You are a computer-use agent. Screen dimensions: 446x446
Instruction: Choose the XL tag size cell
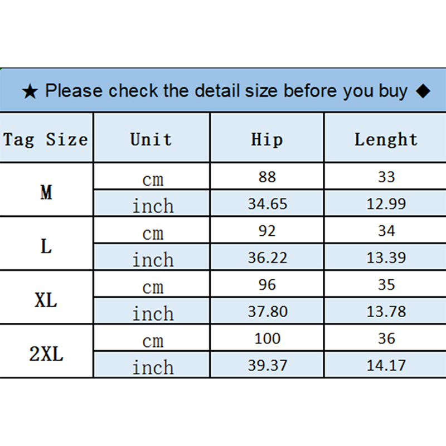46,300
